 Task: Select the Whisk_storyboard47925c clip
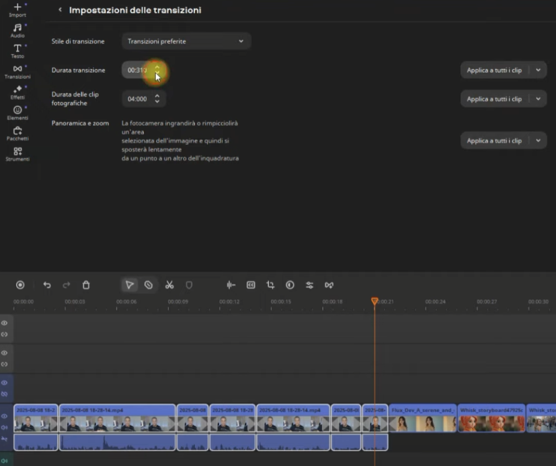coord(491,418)
